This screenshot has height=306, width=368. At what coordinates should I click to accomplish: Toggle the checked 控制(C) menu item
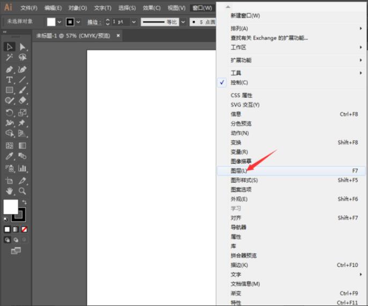tap(239, 83)
